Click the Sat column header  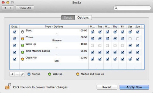(x=130, y=27)
